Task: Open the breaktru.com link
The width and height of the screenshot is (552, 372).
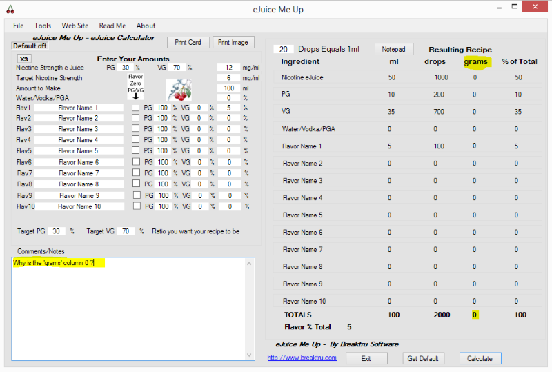Action: click(x=302, y=358)
